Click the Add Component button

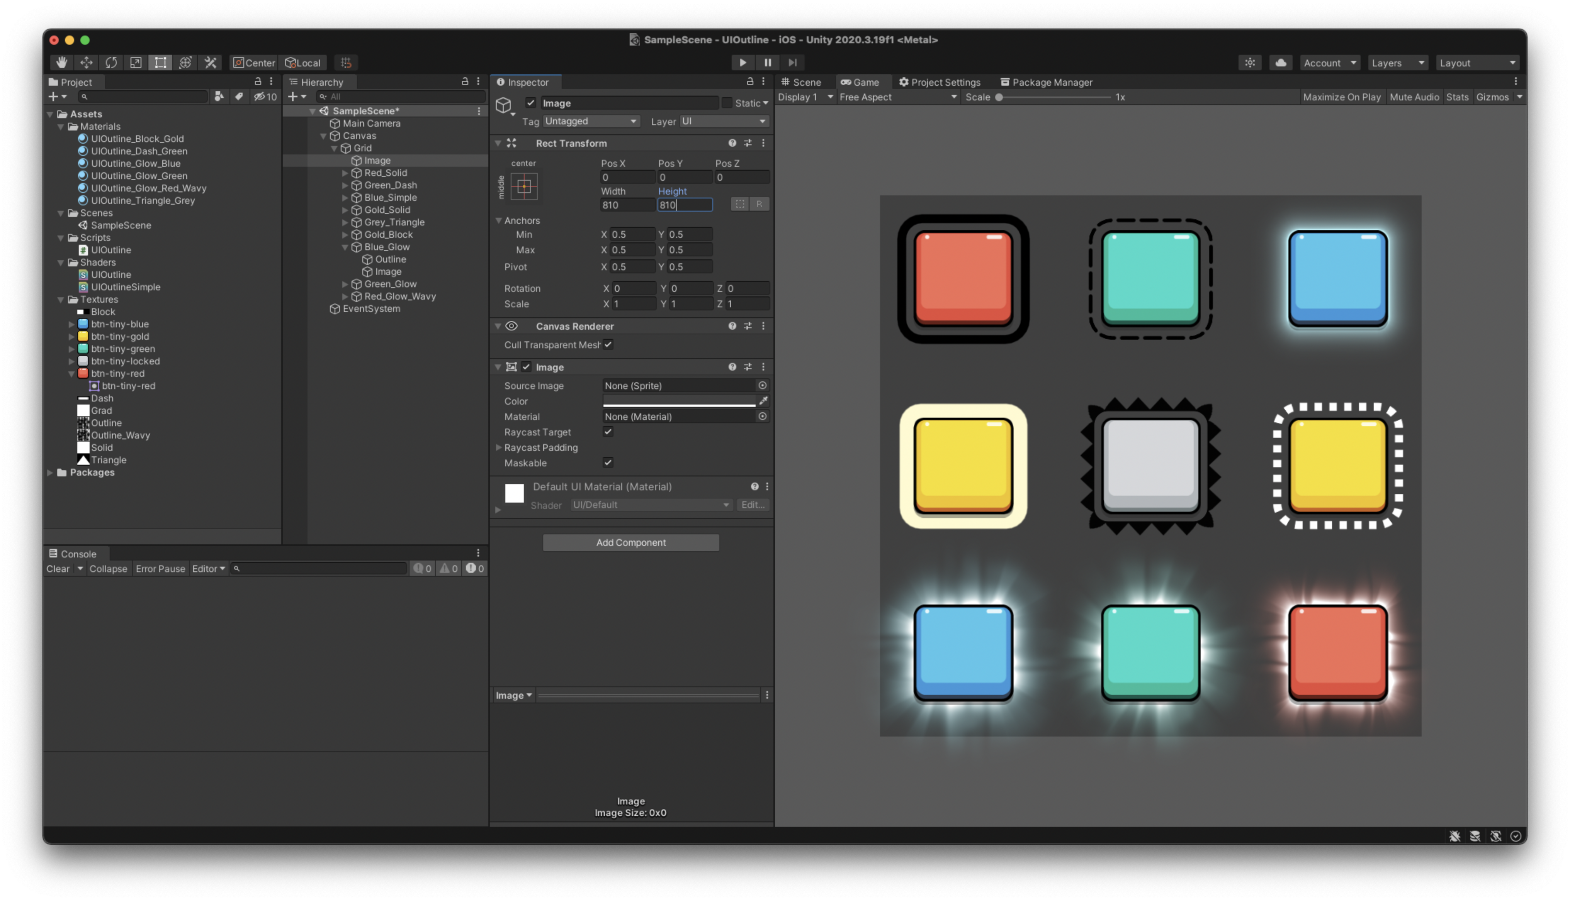(631, 542)
